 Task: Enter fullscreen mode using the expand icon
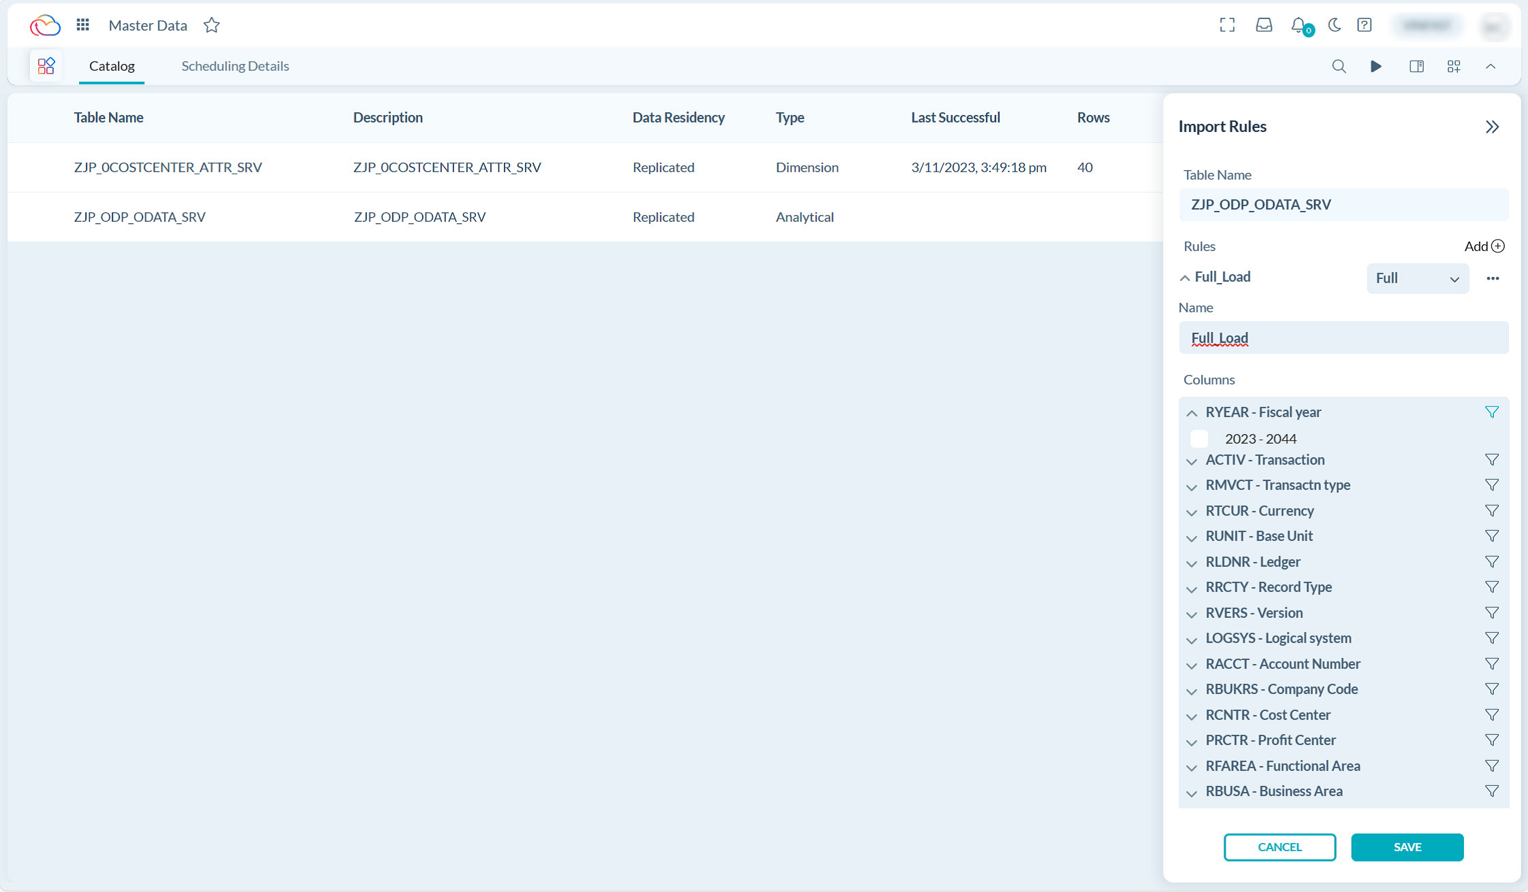(x=1228, y=25)
